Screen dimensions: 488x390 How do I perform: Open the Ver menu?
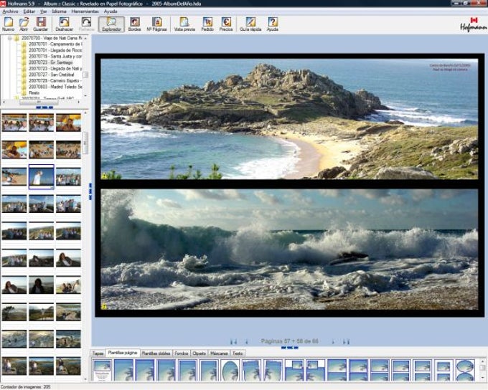pyautogui.click(x=44, y=11)
